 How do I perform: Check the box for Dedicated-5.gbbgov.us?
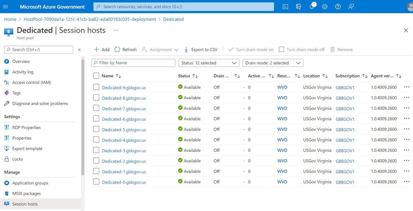click(x=96, y=129)
